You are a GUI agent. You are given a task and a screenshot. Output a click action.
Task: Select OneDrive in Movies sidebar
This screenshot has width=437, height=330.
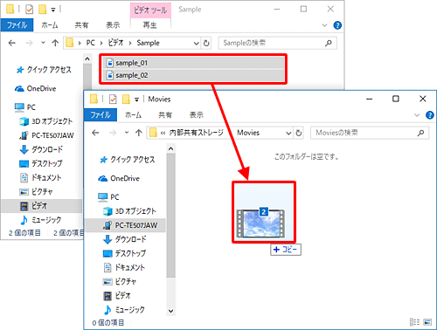120,178
